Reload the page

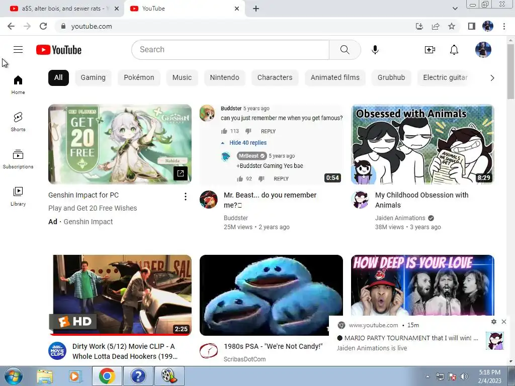(43, 26)
